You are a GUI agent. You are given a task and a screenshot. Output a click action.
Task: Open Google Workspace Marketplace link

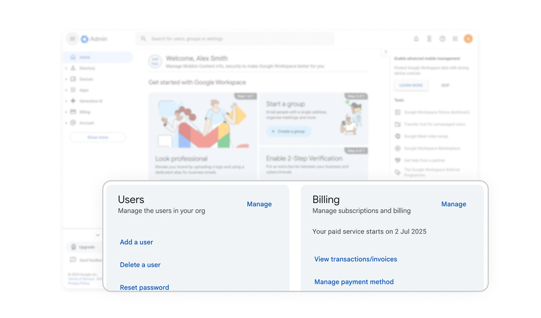(x=432, y=148)
